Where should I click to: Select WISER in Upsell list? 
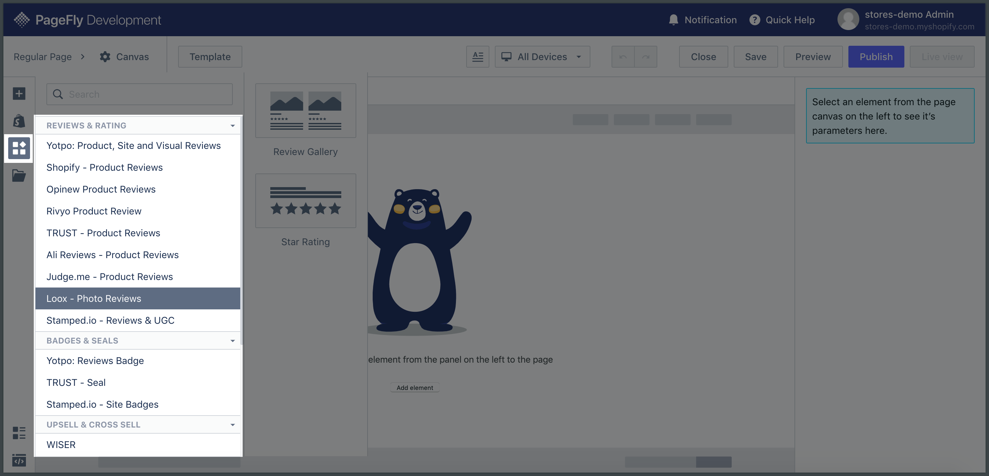138,445
